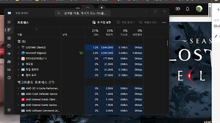Open the Details list icon in sidebar
Image resolution: width=220 pixels, height=123 pixels.
click(x=9, y=70)
